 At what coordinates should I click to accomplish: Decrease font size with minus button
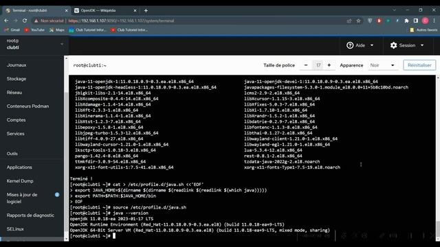tap(306, 65)
